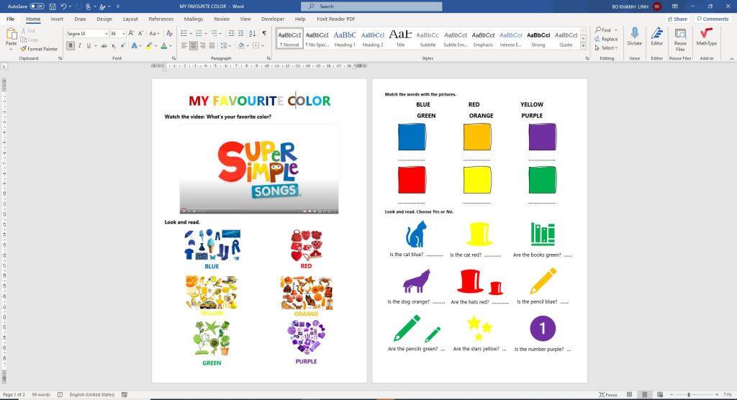
Task: Open the Editor proofing pane
Action: tap(656, 36)
